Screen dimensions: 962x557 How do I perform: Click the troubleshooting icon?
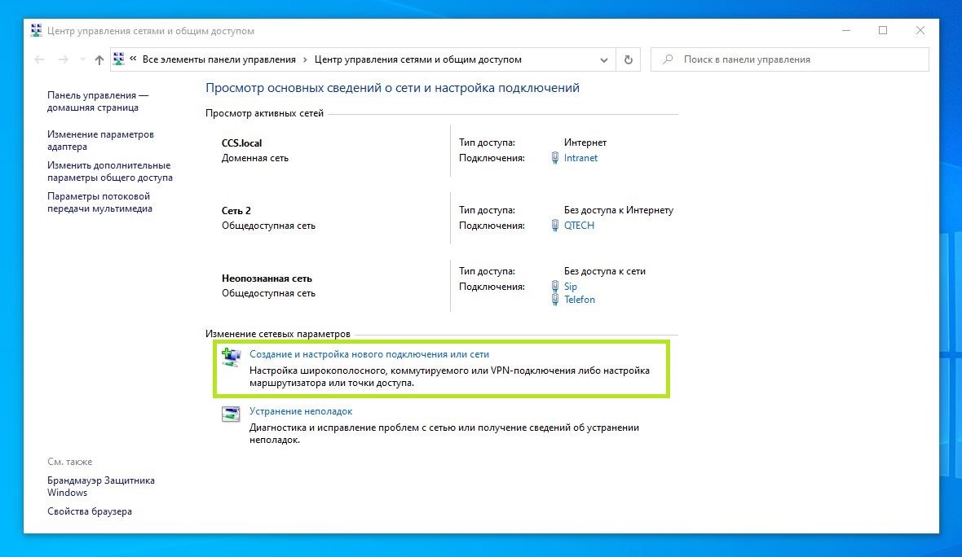(x=232, y=413)
